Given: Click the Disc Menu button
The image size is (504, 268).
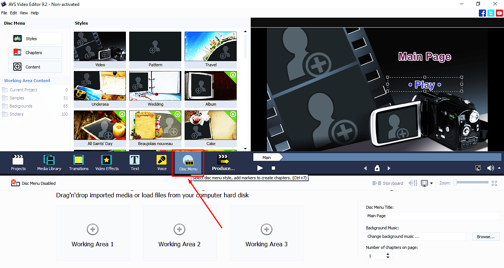Looking at the screenshot, I should [x=188, y=162].
